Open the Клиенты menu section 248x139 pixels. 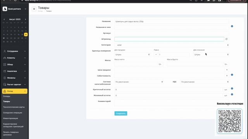(x=15, y=58)
